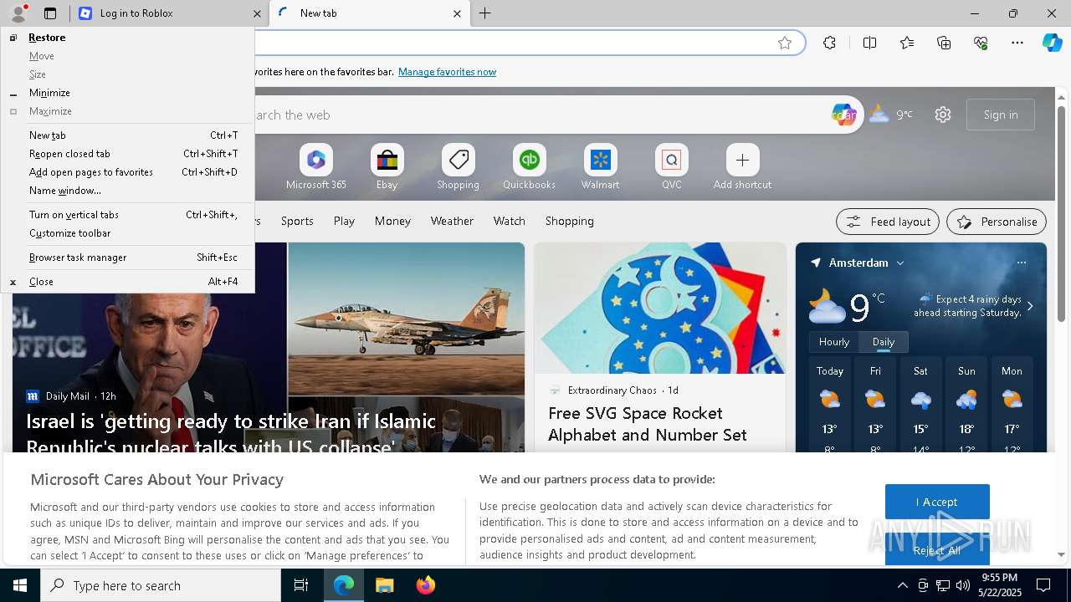Open the Collections icon
Screen dimensions: 1071x602
point(944,43)
